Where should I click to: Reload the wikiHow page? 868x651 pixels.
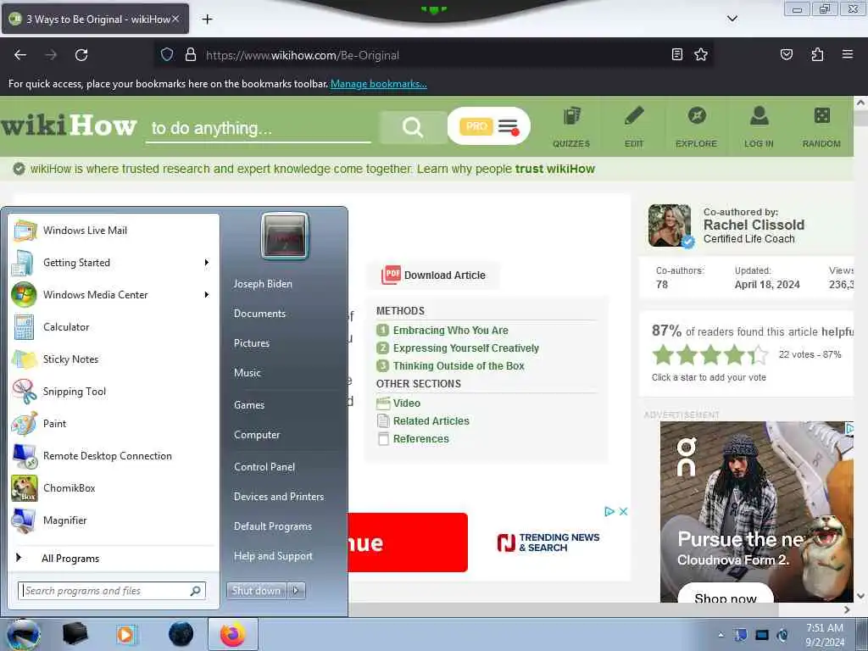[81, 55]
